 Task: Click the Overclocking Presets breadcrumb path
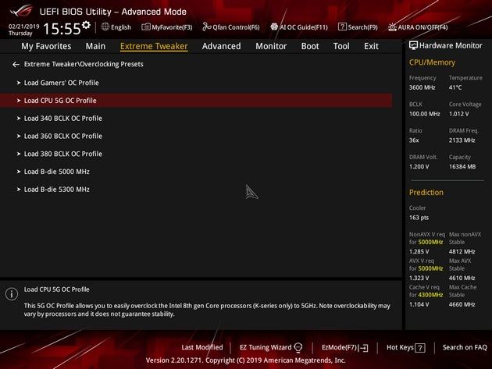point(84,64)
